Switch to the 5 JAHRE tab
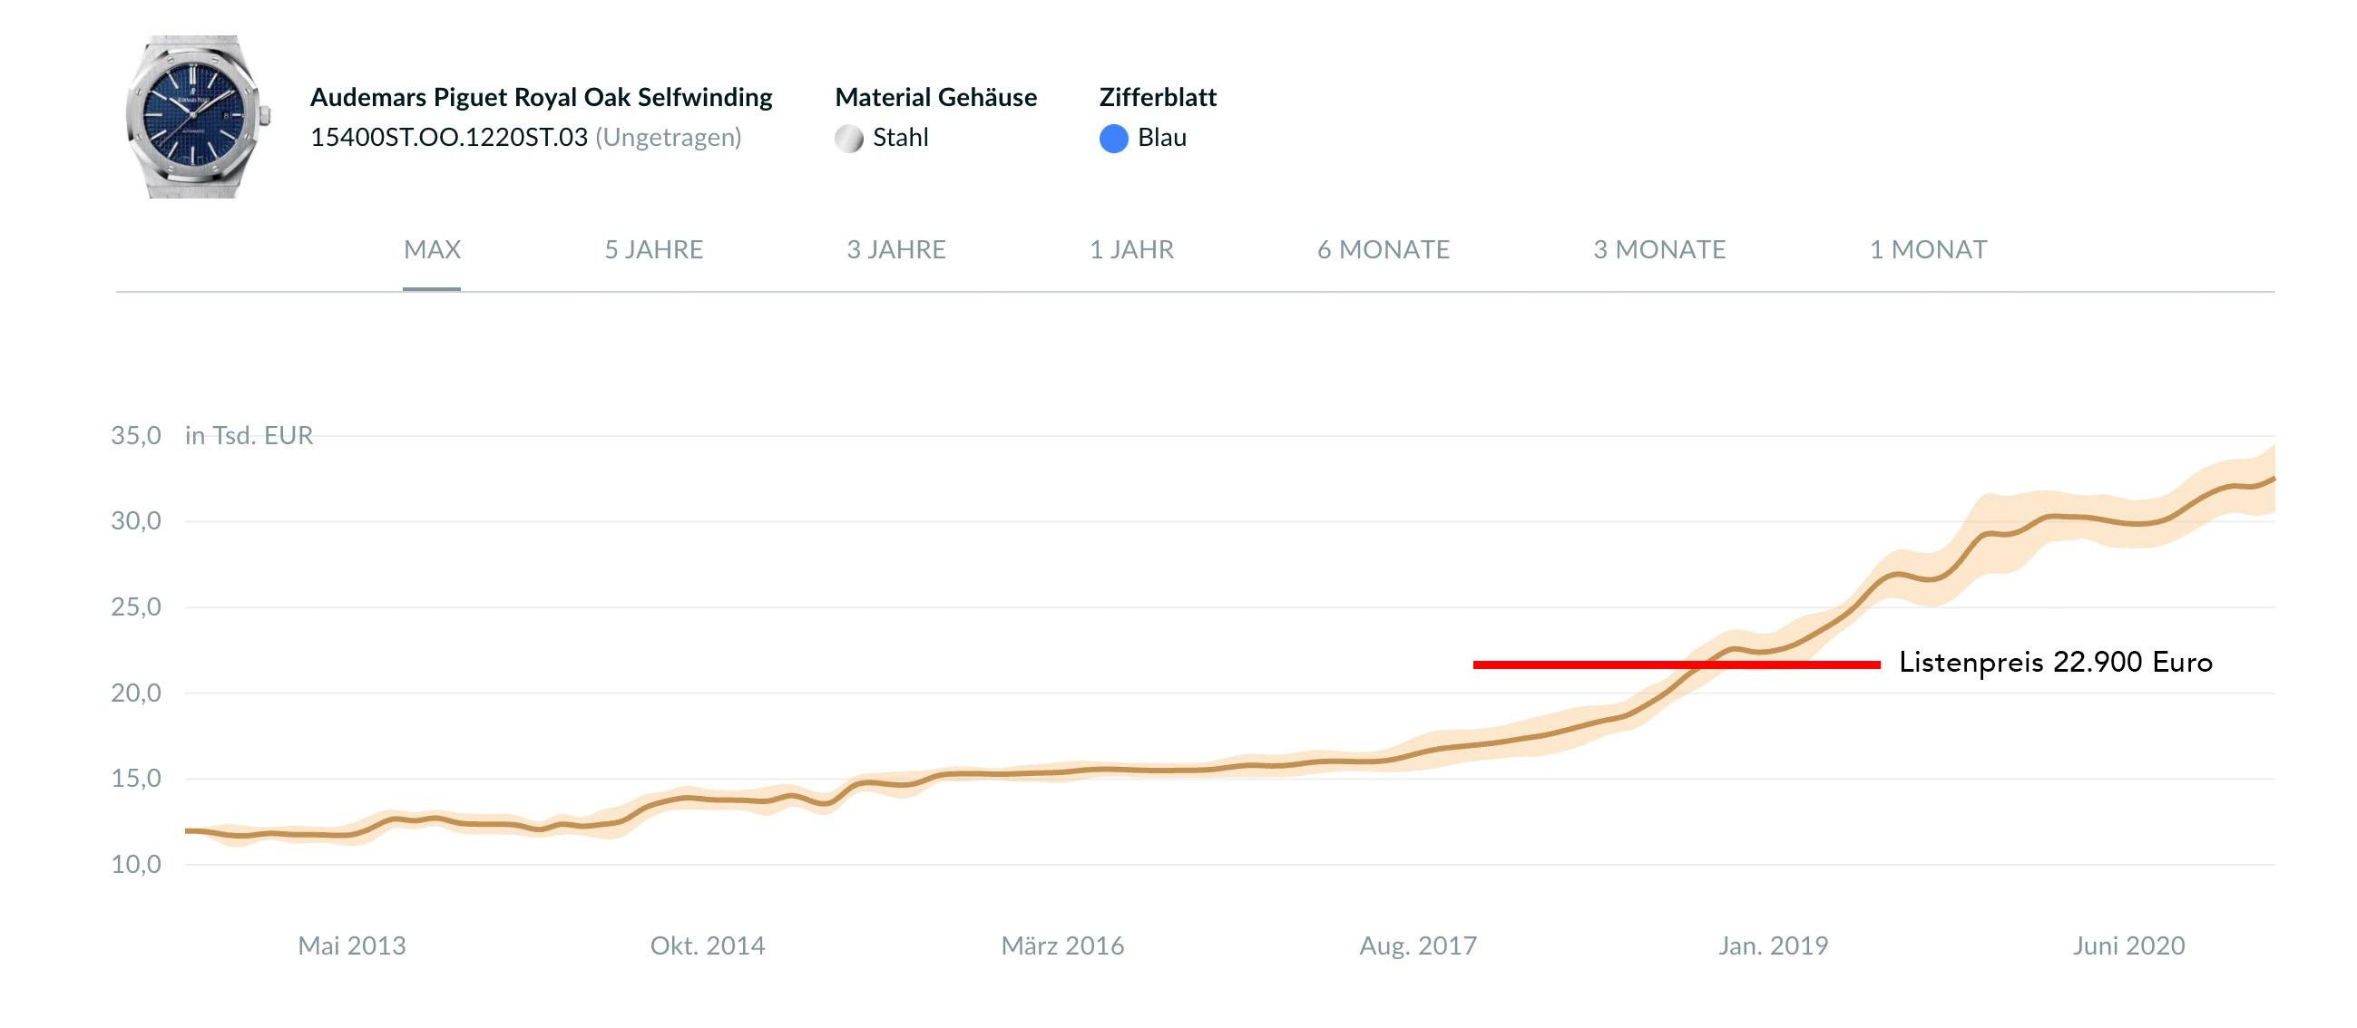The image size is (2357, 1028). [x=653, y=248]
